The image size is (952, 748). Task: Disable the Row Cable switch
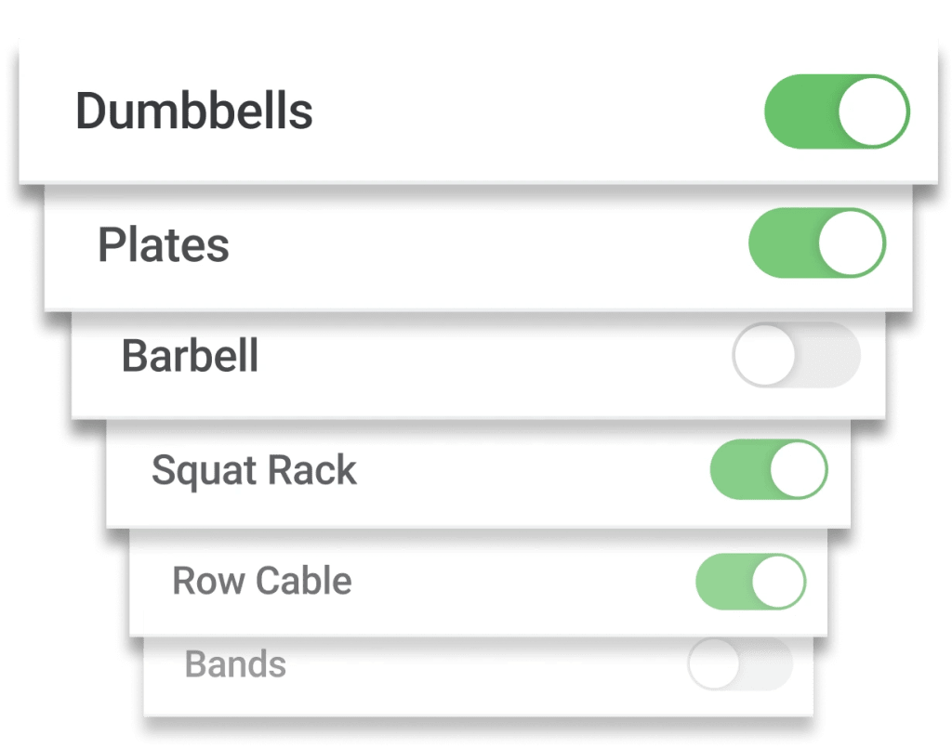pos(750,582)
